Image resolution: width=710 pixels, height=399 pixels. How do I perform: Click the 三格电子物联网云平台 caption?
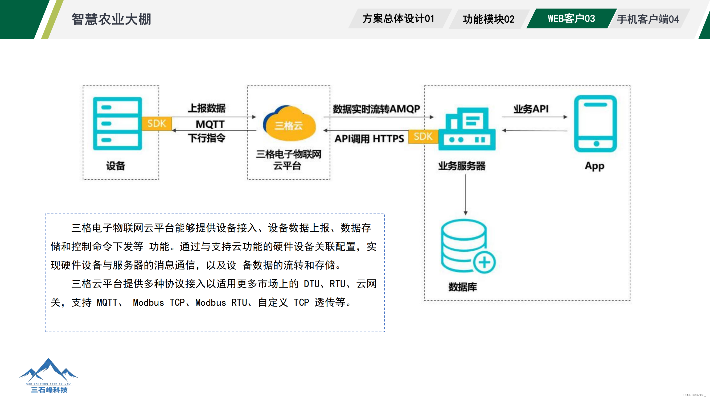click(288, 160)
